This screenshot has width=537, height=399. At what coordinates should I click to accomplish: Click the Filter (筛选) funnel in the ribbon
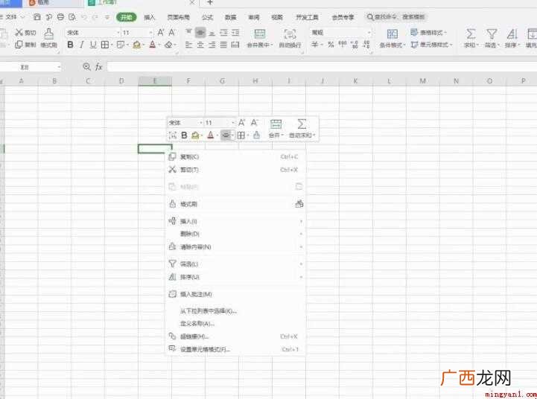click(492, 34)
